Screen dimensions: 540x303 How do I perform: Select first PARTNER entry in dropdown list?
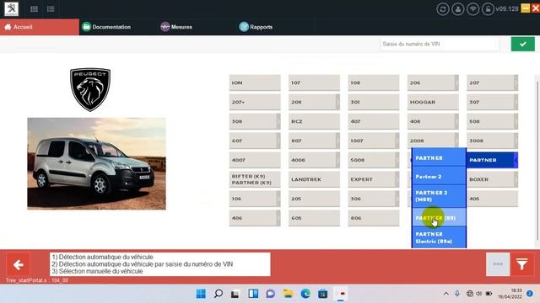(x=439, y=158)
